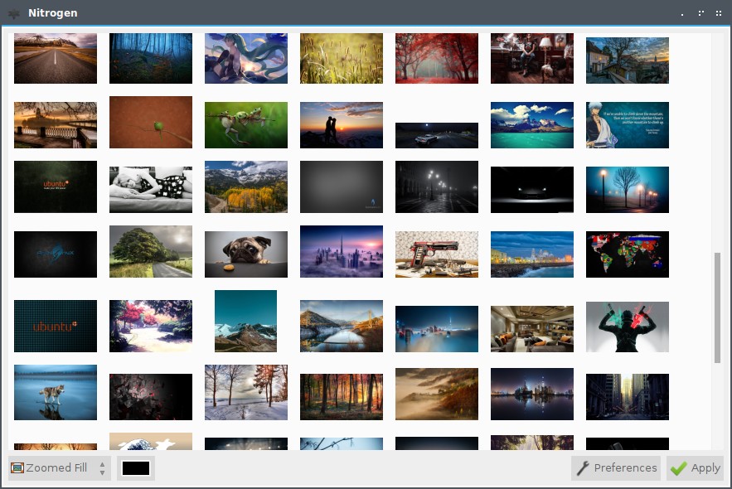The image size is (732, 489).
Task: Click the monitor icon beside Zoomed Fill
Action: coord(17,467)
